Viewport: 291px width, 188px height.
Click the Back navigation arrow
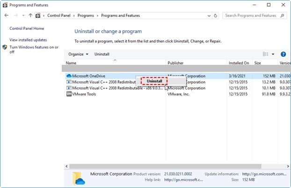click(x=7, y=15)
